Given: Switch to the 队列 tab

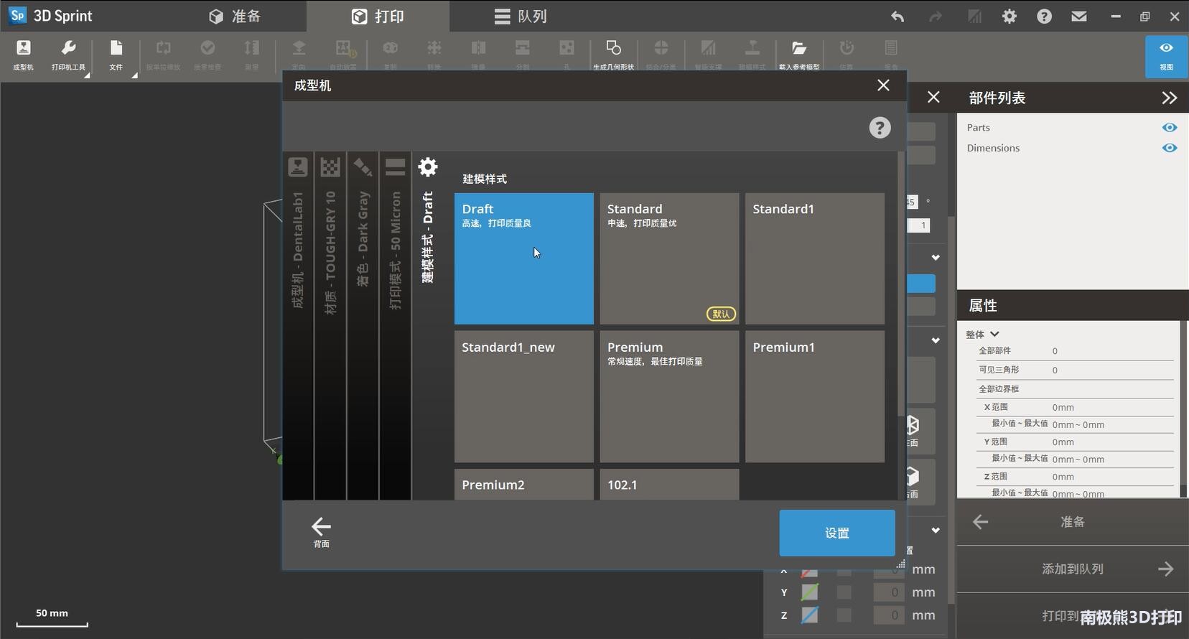Looking at the screenshot, I should (521, 17).
